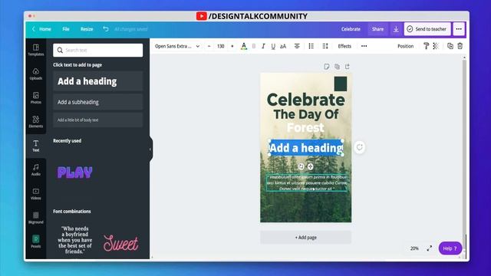This screenshot has height=276, width=491.
Task: Delete selected element with trash icon
Action: click(460, 46)
